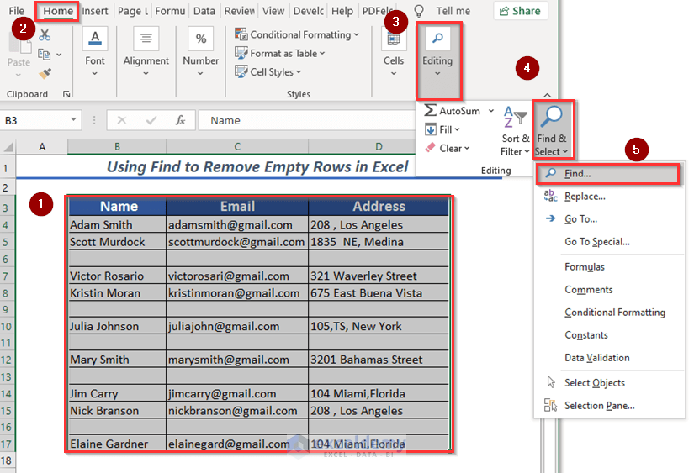Image resolution: width=694 pixels, height=473 pixels.
Task: Open the View ribbon tab
Action: point(273,11)
